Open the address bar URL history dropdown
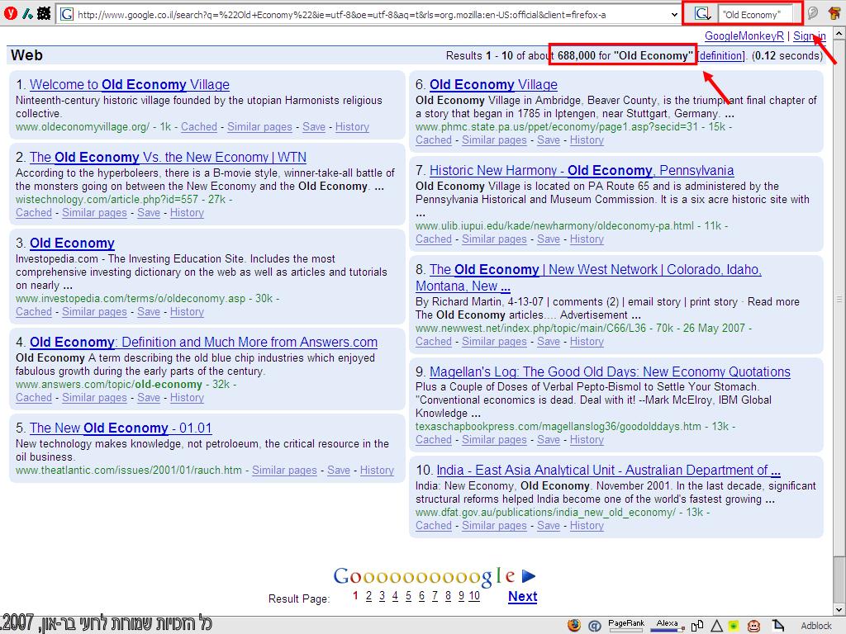This screenshot has width=846, height=634. click(x=674, y=15)
